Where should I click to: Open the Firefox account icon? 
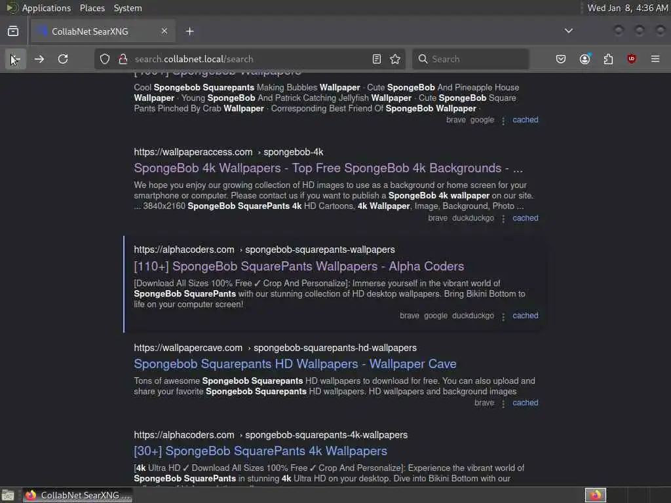[x=585, y=59]
